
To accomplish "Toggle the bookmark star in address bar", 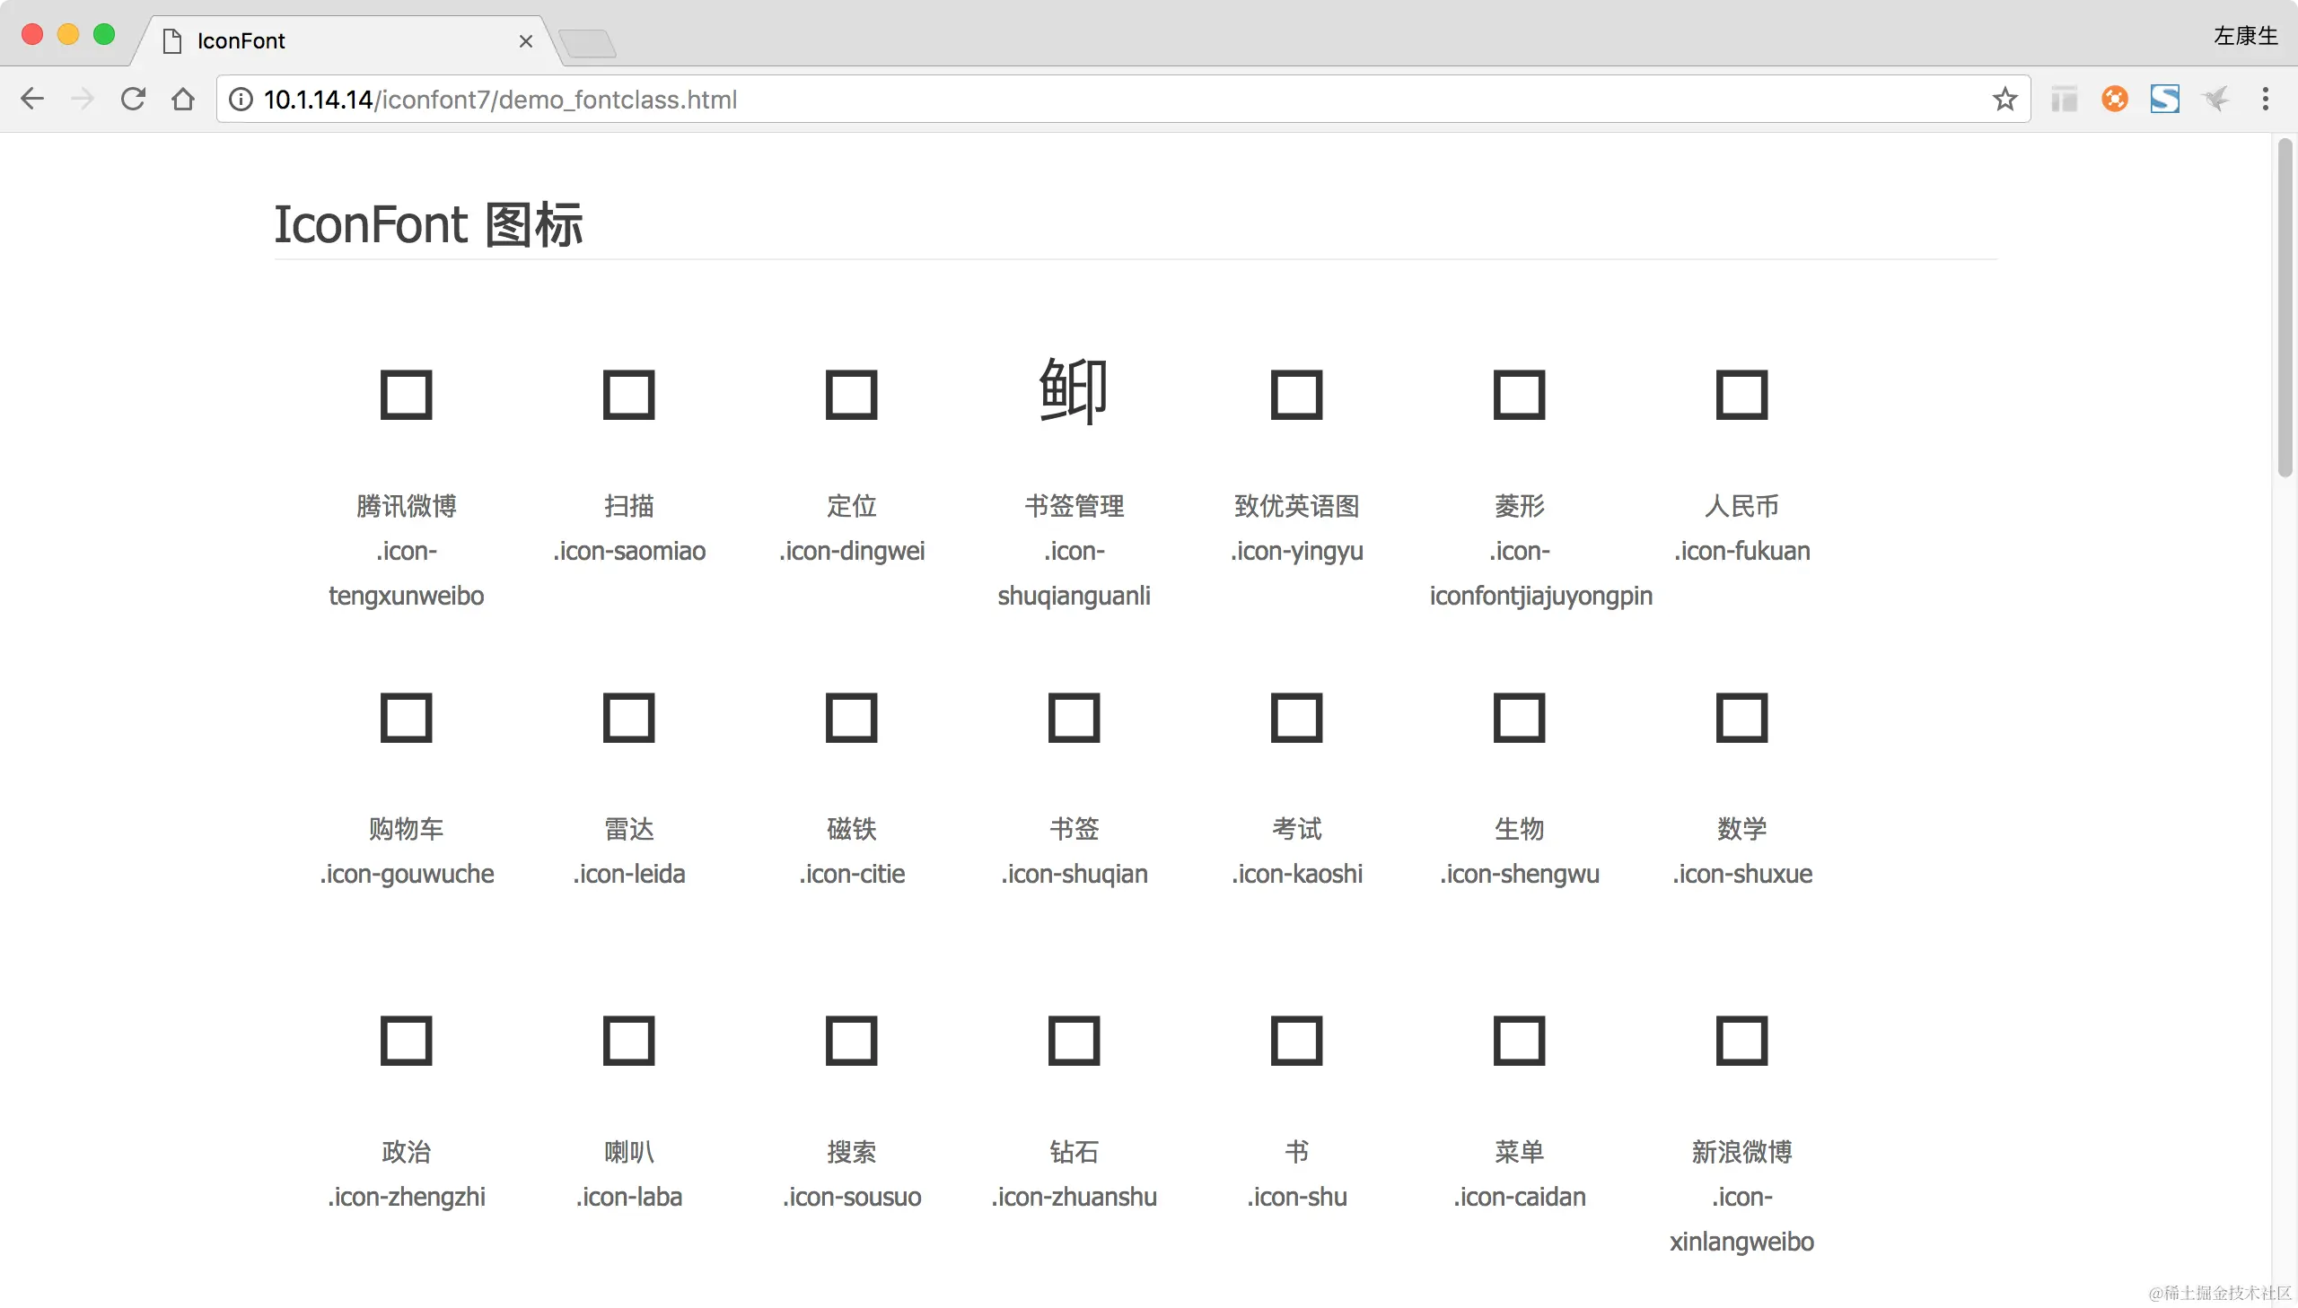I will pyautogui.click(x=2005, y=99).
